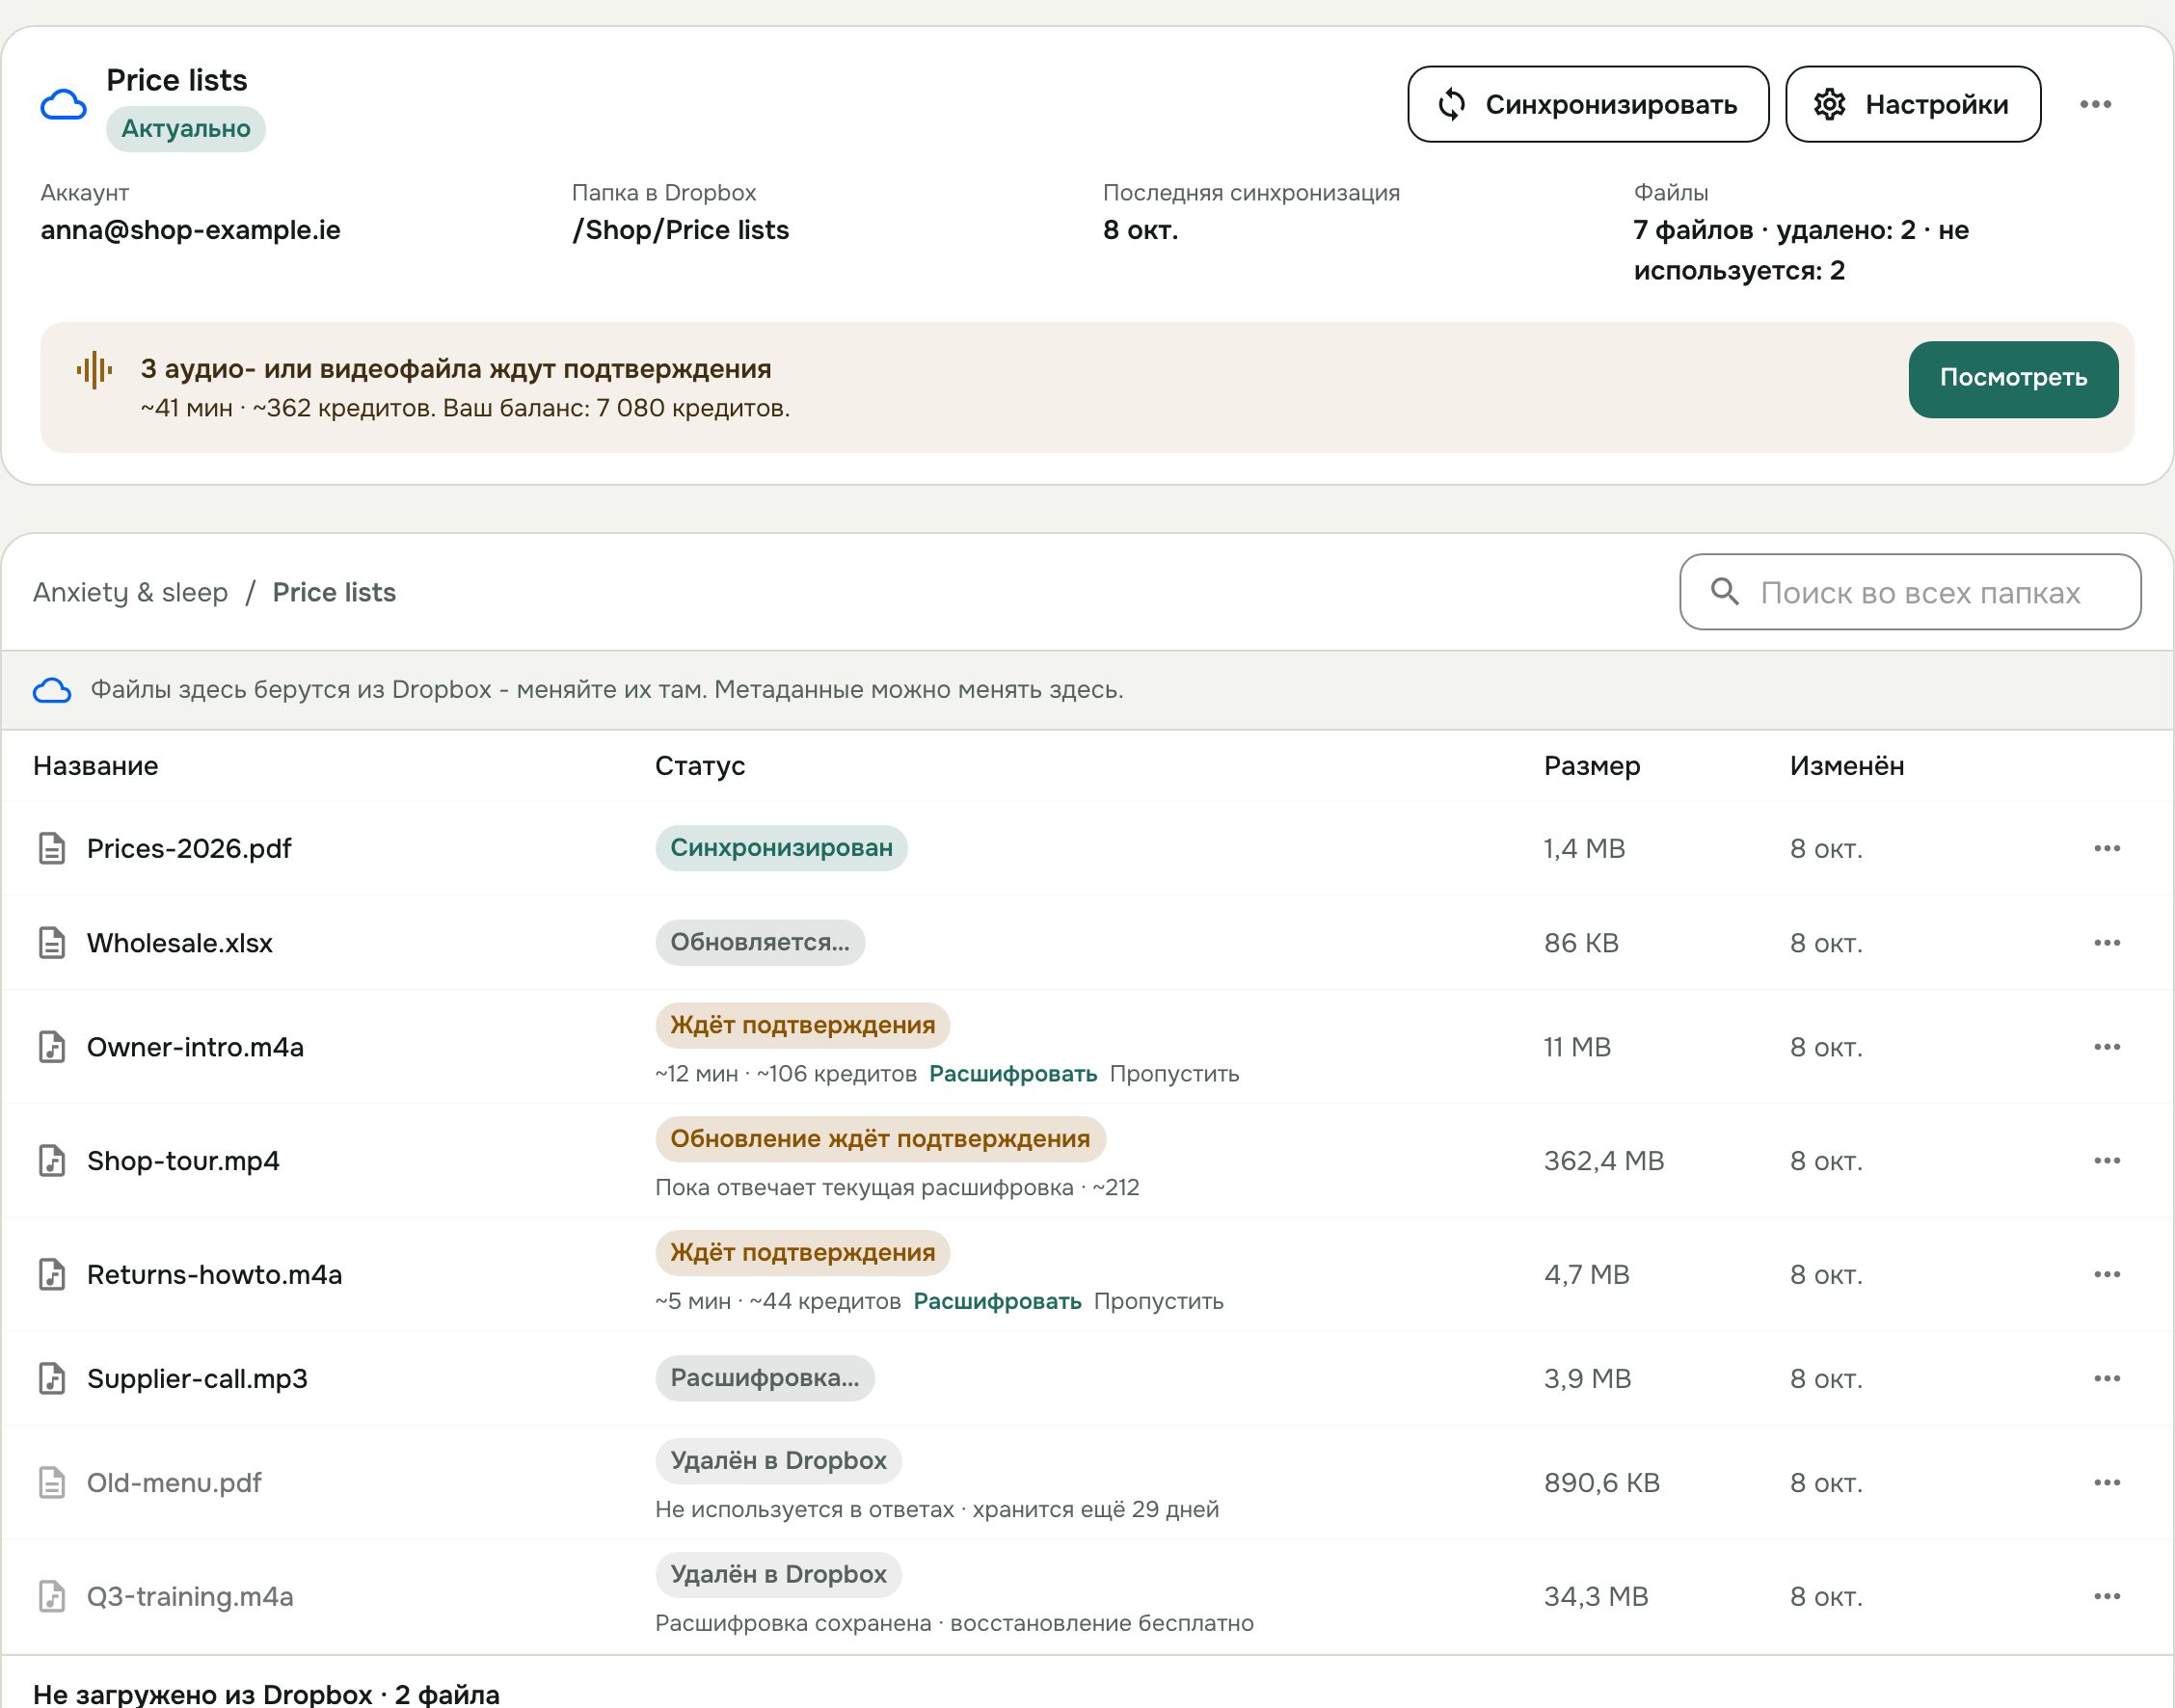The width and height of the screenshot is (2175, 1708).
Task: Open the Q3-training.m4a file name
Action: [x=190, y=1596]
